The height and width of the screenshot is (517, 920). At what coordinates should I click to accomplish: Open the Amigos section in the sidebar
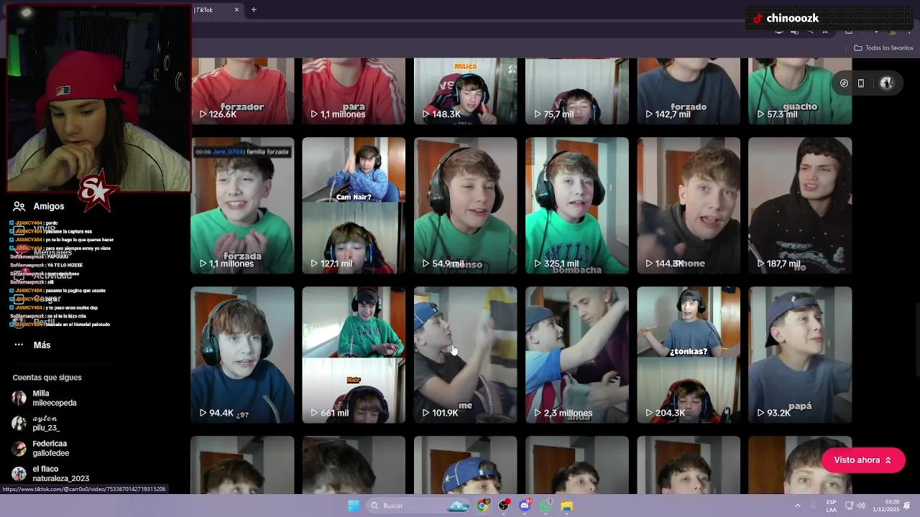[x=39, y=206]
